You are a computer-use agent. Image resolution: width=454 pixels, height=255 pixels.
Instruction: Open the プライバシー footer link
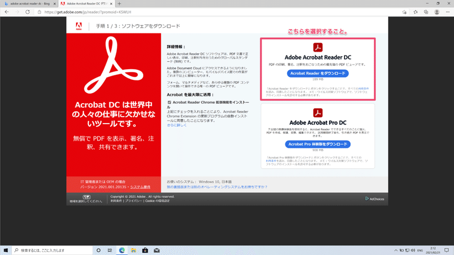[x=133, y=201]
